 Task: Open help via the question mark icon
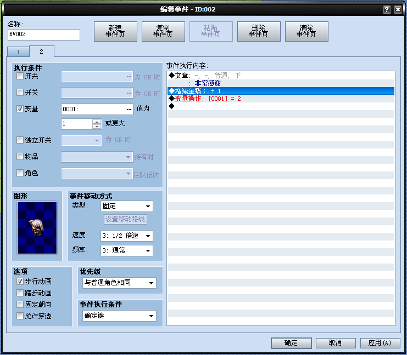pos(387,9)
